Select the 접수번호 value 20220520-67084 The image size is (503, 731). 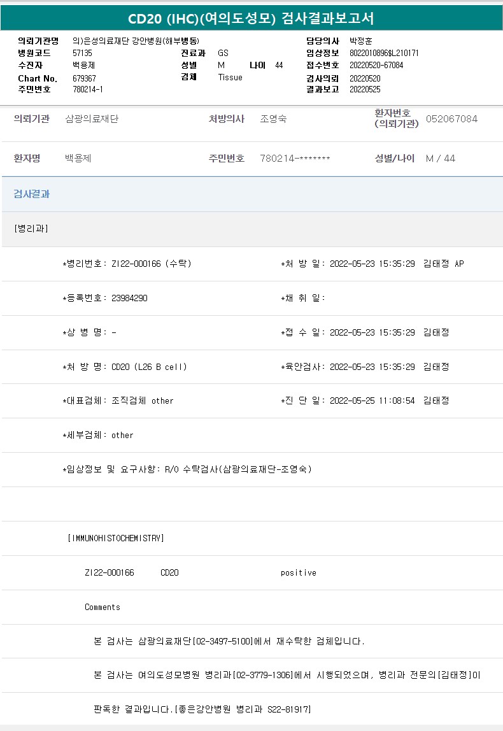[x=376, y=65]
